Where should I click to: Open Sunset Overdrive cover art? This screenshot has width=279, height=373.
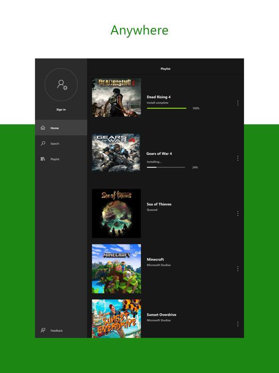tap(116, 319)
